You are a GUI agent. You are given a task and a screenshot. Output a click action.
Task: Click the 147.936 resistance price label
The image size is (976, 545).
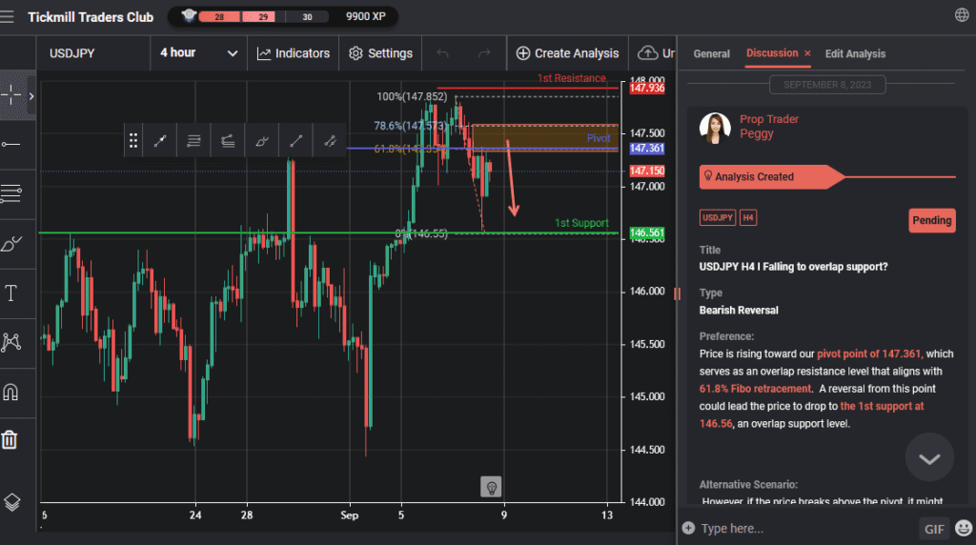647,88
